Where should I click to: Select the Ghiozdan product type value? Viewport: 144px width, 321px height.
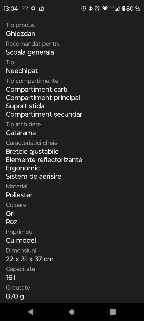(21, 34)
